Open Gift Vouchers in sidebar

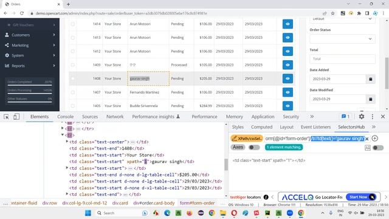tap(30, 25)
